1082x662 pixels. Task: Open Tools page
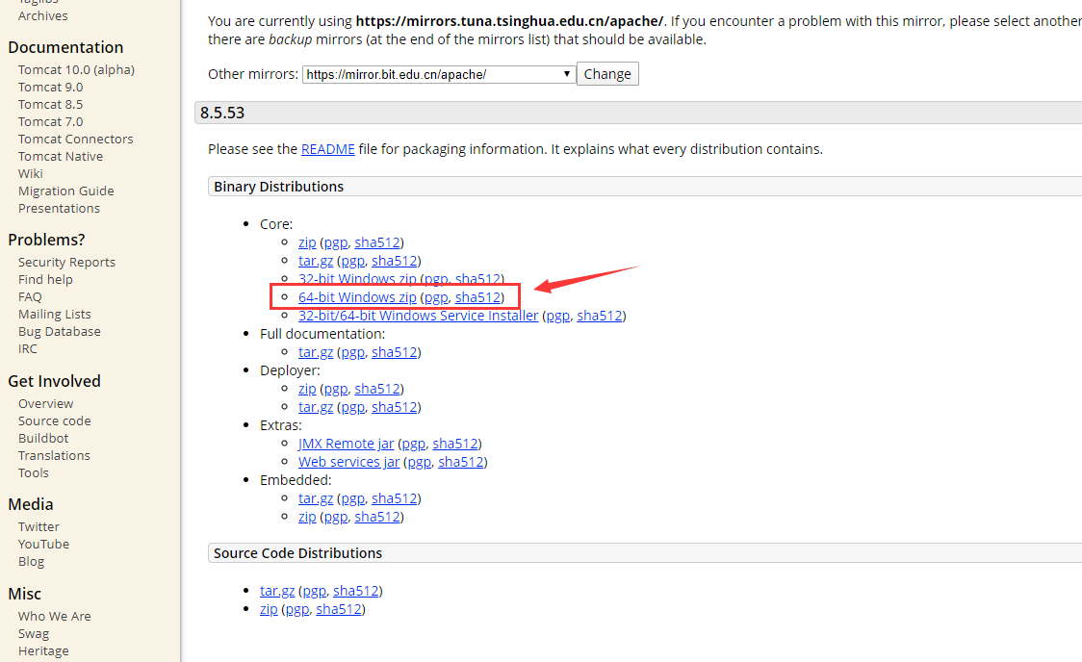(33, 472)
